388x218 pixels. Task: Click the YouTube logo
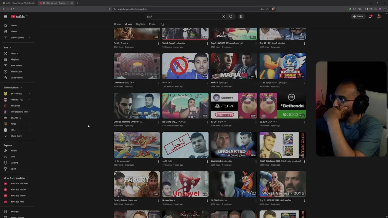(x=18, y=16)
